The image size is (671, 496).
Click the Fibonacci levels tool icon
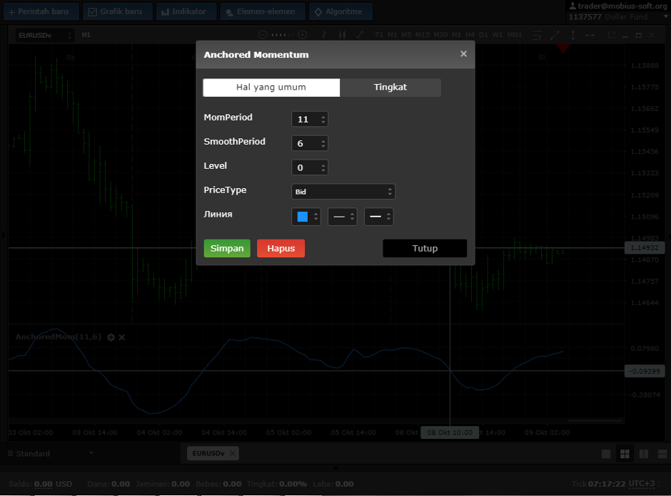(538, 36)
